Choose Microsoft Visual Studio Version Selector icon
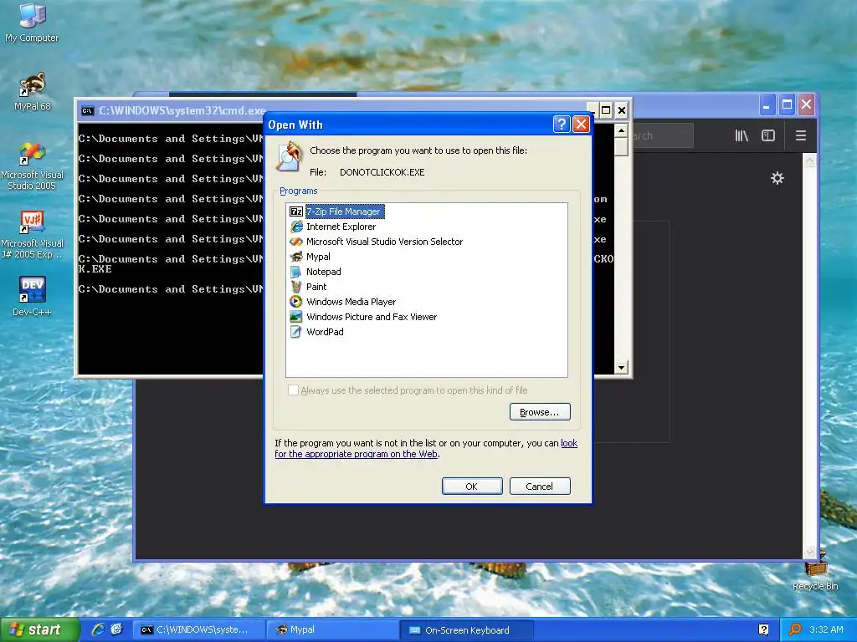This screenshot has height=642, width=857. click(296, 242)
